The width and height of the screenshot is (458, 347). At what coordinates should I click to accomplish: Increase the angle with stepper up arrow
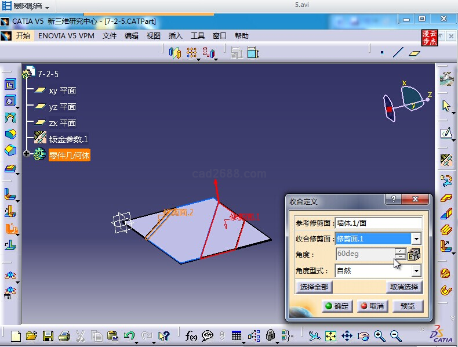[400, 251]
